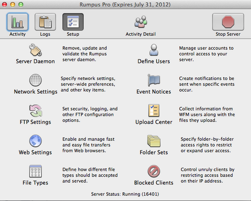The width and height of the screenshot is (251, 201).
Task: Click the Blocked Clients label
Action: click(x=154, y=183)
